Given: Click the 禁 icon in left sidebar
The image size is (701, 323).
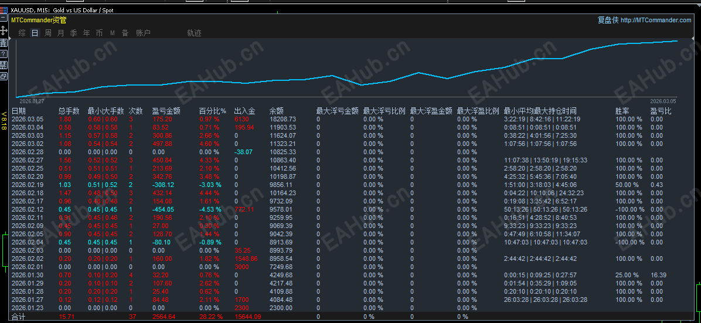Looking at the screenshot, I should click(4, 65).
